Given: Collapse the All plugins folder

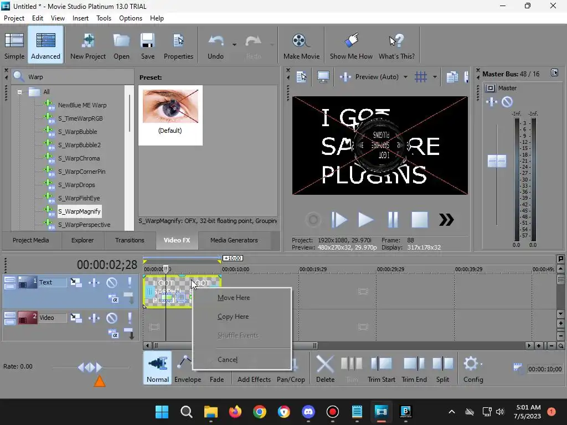Looking at the screenshot, I should 19,92.
